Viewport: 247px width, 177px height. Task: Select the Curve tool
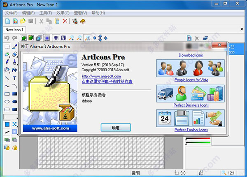7,86
